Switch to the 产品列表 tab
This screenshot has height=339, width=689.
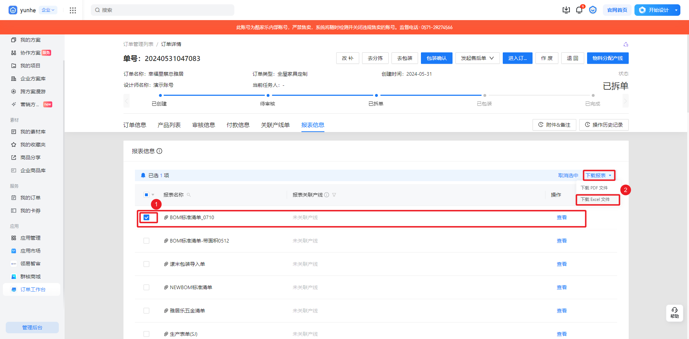point(169,125)
